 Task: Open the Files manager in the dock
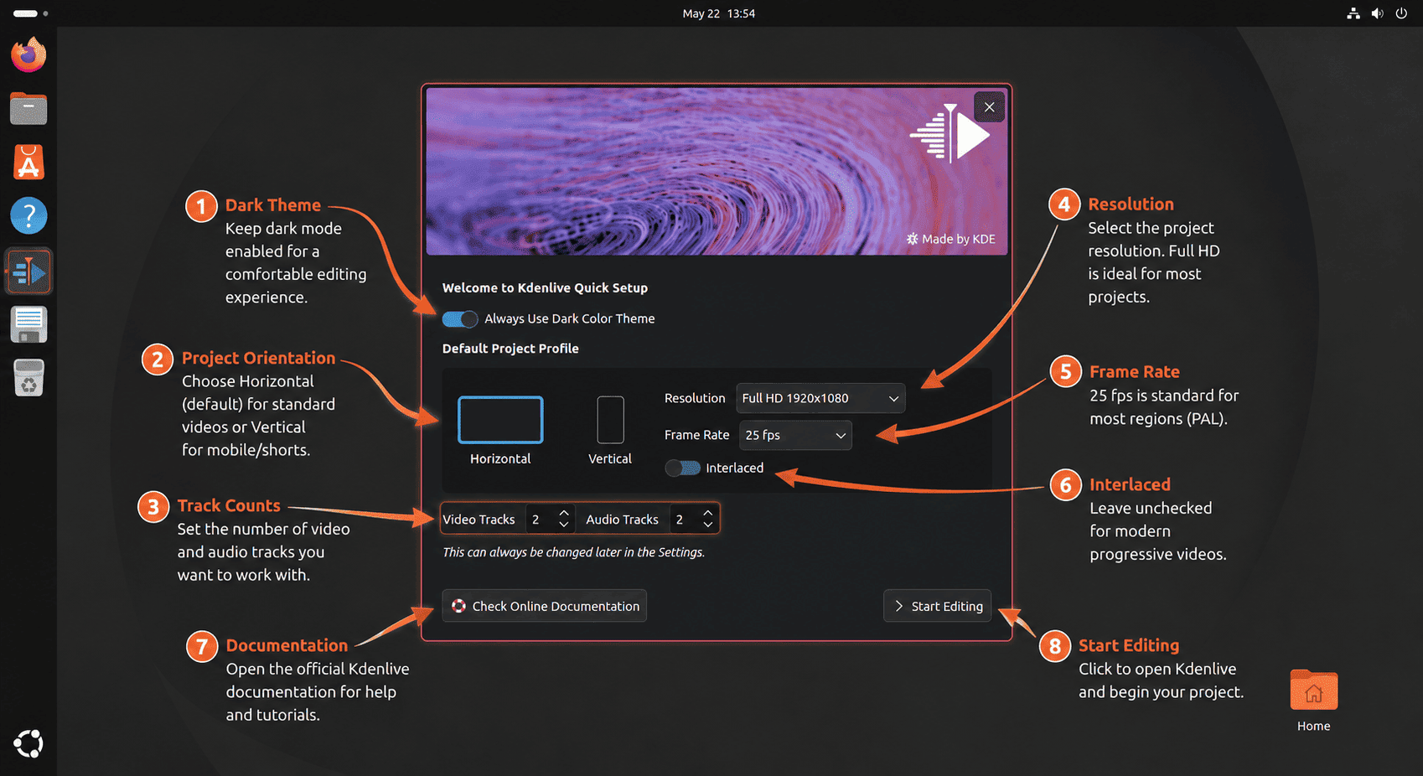28,108
